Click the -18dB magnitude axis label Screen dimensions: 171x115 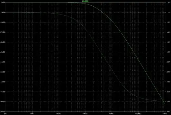(3, 22)
